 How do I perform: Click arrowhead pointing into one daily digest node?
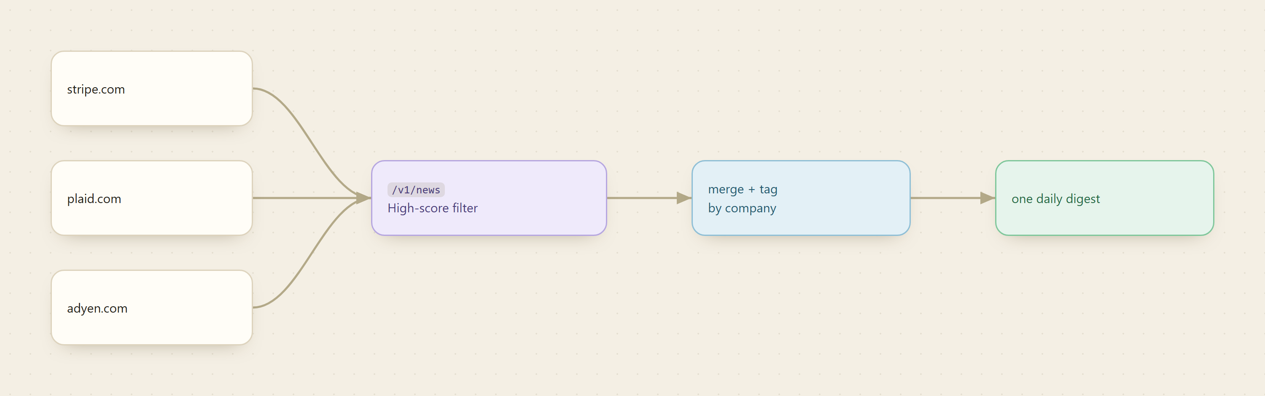point(988,198)
